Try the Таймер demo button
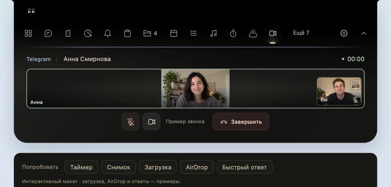Viewport: 391px width, 187px height. (x=81, y=167)
